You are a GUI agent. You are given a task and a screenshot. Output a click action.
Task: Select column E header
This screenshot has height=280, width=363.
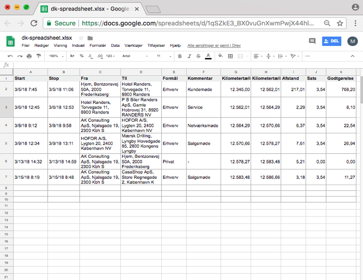point(174,72)
